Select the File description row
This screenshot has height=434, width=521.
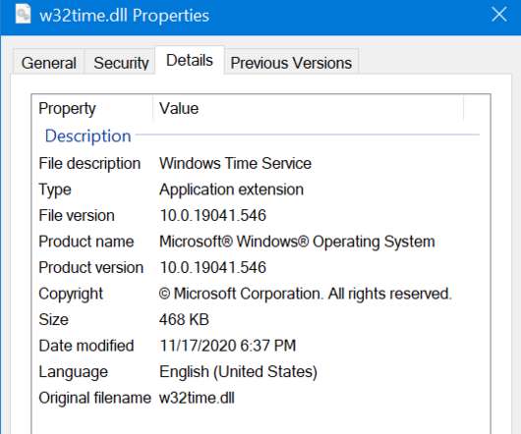coord(260,163)
